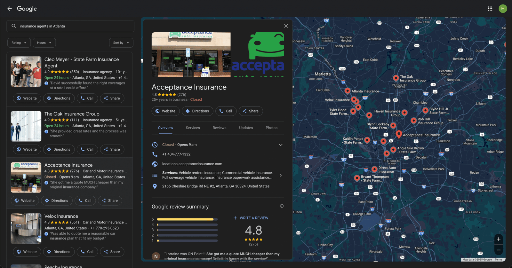The height and width of the screenshot is (268, 512).
Task: Click the Kaitlin Ponce State Farm pin
Action: [367, 140]
